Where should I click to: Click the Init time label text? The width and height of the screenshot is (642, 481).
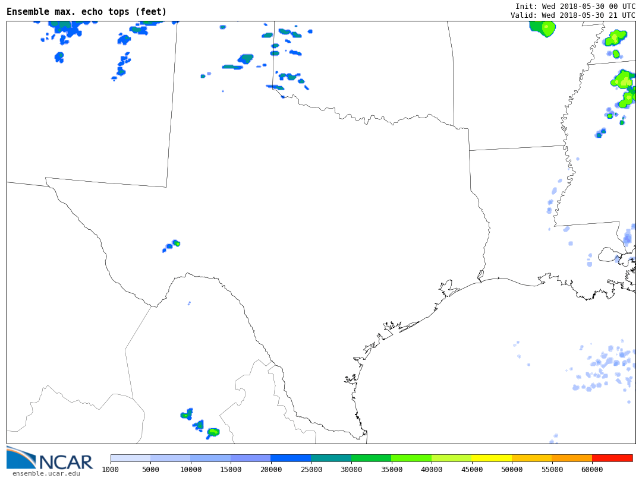[x=575, y=7]
